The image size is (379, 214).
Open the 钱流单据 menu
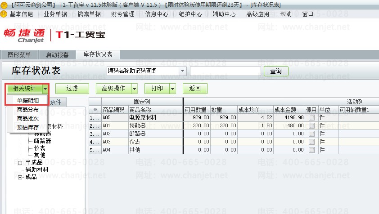[x=89, y=14]
